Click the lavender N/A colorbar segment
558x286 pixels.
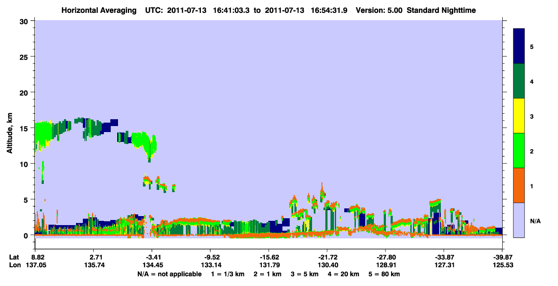[519, 220]
